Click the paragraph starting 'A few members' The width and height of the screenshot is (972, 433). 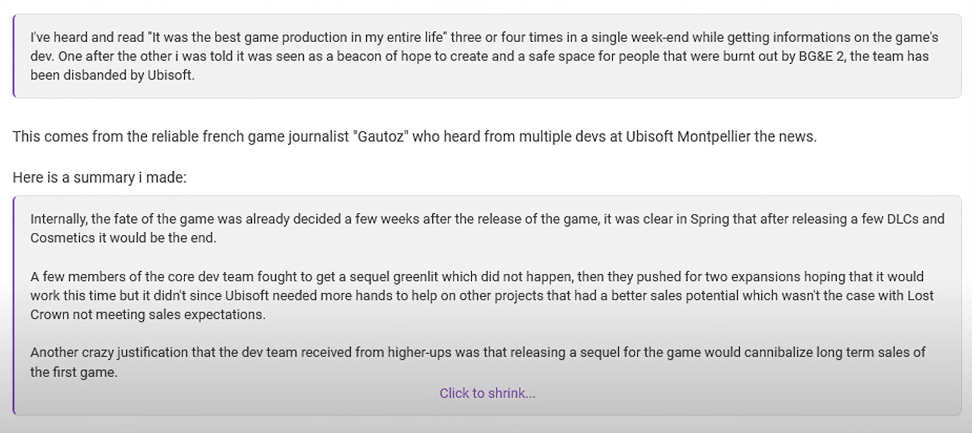click(482, 296)
